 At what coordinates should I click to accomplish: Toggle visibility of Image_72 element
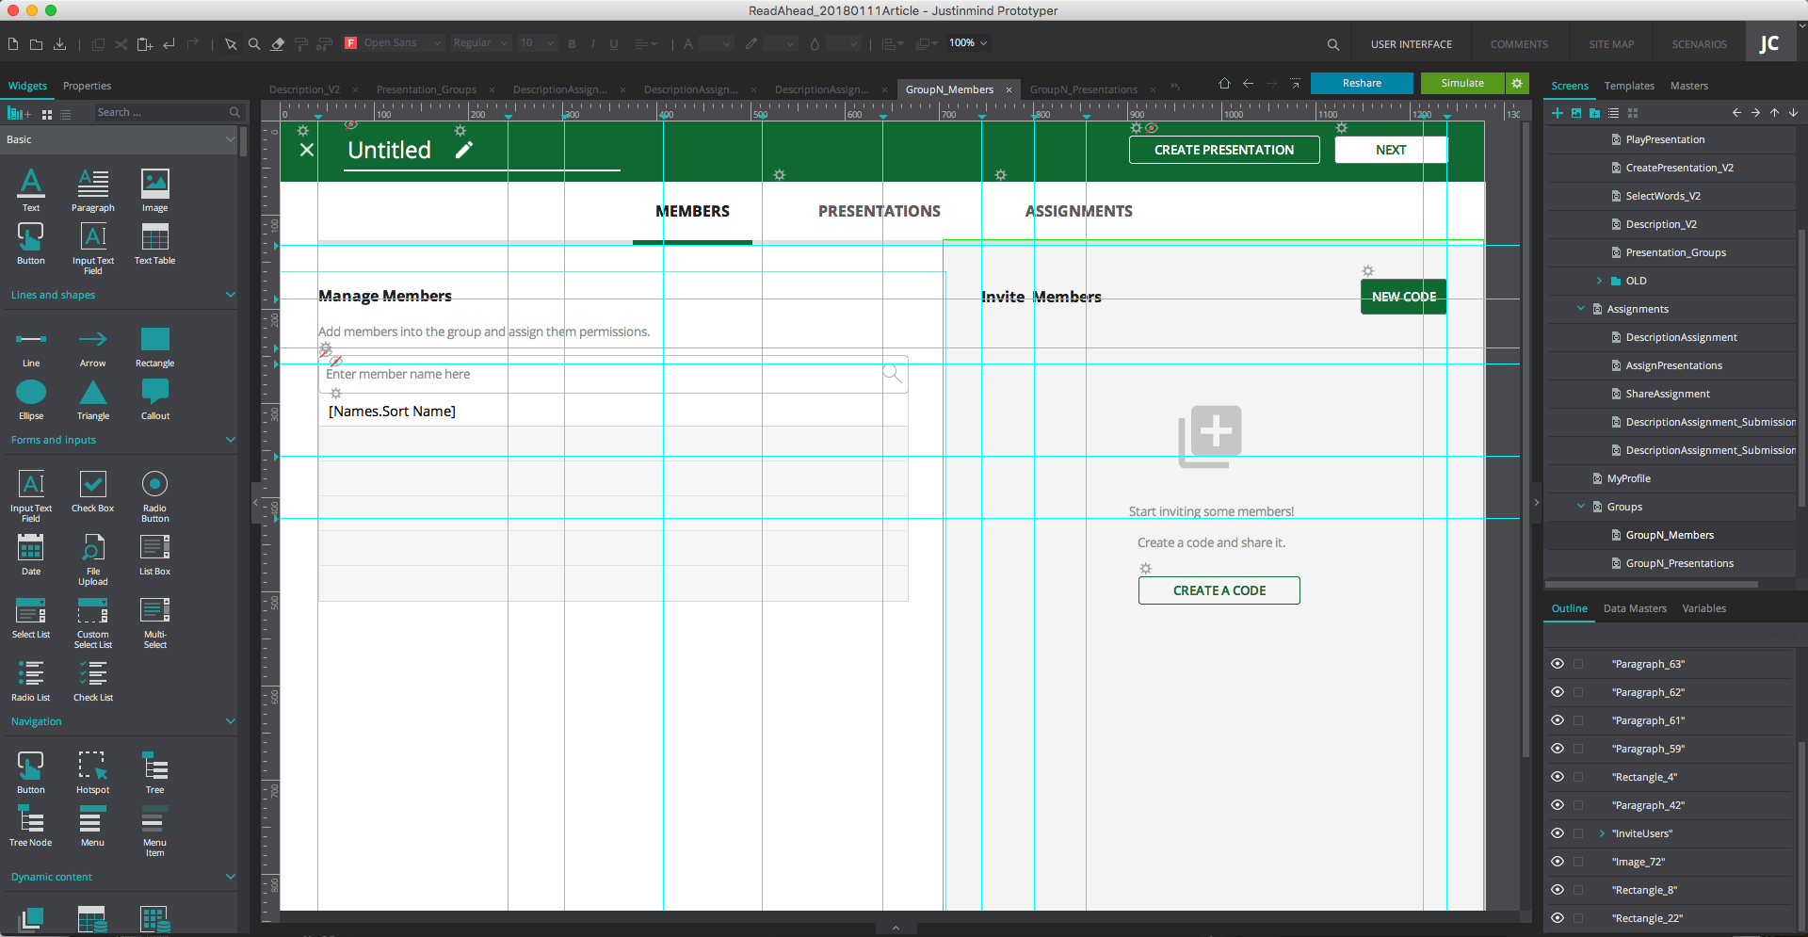click(1558, 862)
